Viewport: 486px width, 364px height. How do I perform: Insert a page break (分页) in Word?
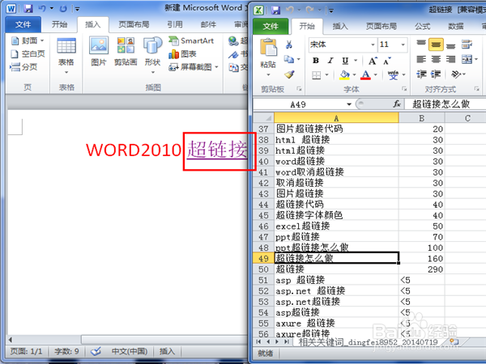coord(23,67)
